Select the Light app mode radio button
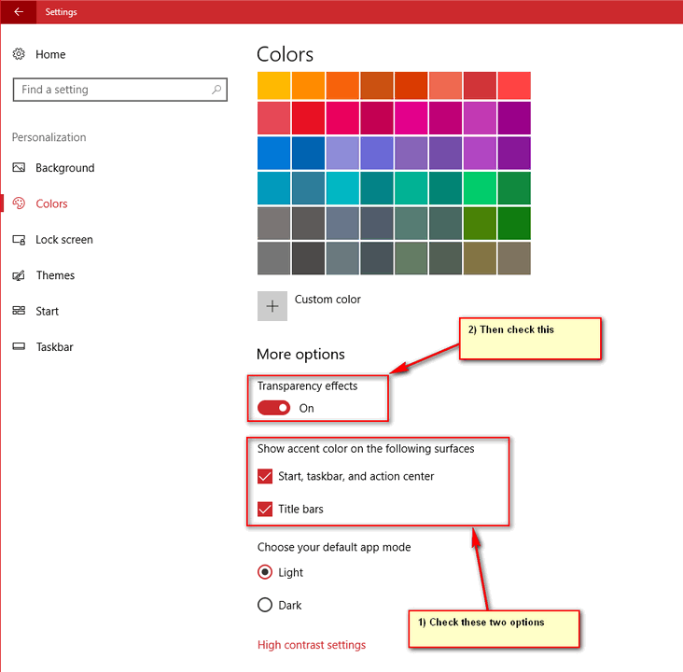 (x=265, y=572)
